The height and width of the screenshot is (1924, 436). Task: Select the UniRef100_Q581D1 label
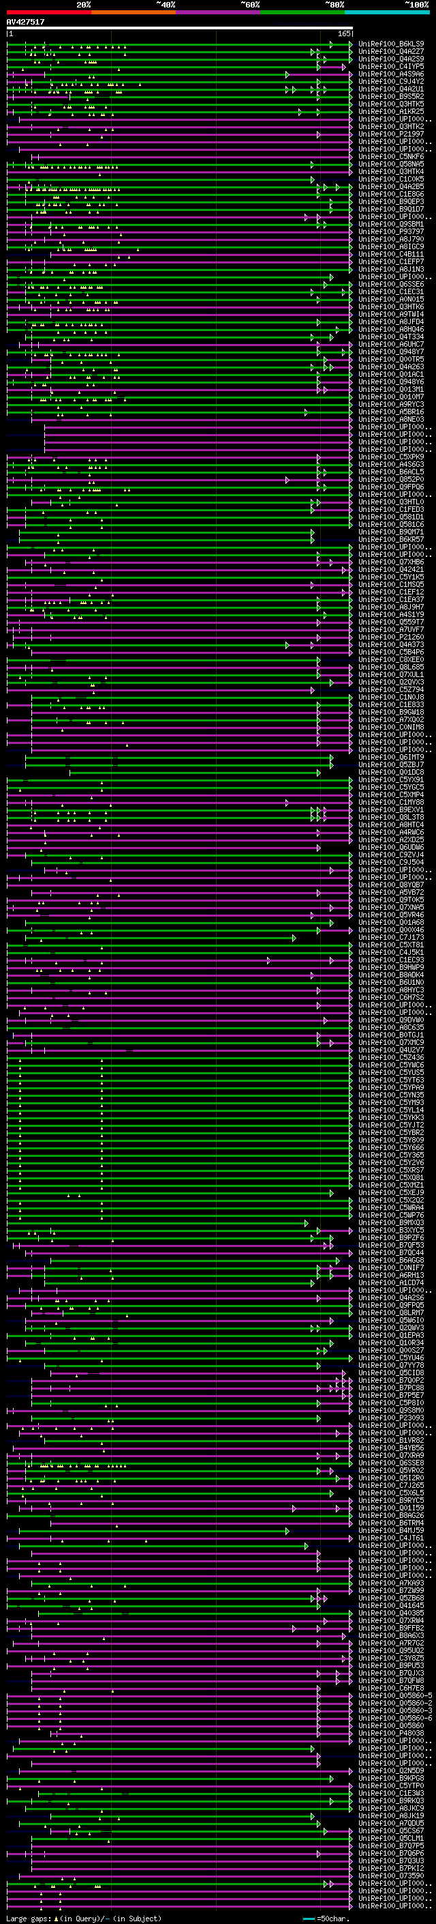point(391,517)
